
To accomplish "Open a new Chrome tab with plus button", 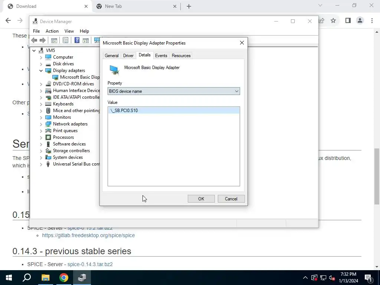I will [189, 7].
